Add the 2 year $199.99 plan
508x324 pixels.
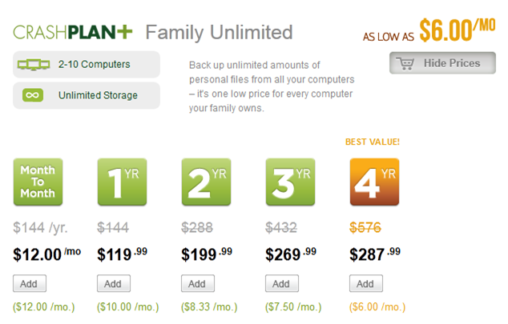pos(198,283)
